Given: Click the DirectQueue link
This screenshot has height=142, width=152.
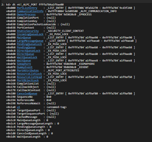Looking at the screenshot, I should click(25, 54).
